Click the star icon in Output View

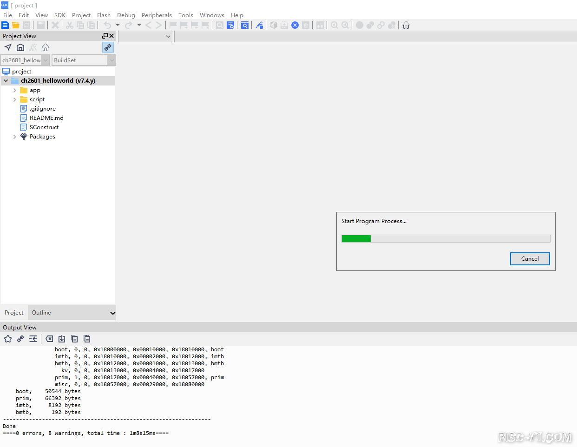[x=8, y=339]
